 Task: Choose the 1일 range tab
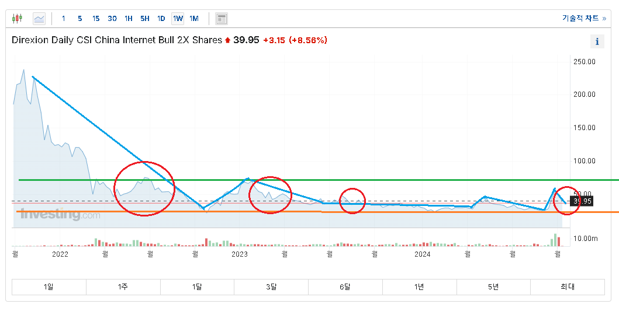tap(49, 287)
